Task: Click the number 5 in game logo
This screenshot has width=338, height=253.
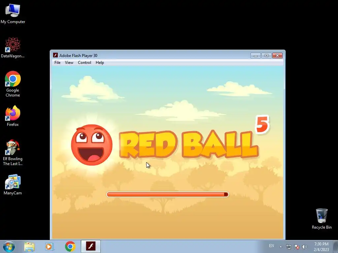Action: click(262, 124)
